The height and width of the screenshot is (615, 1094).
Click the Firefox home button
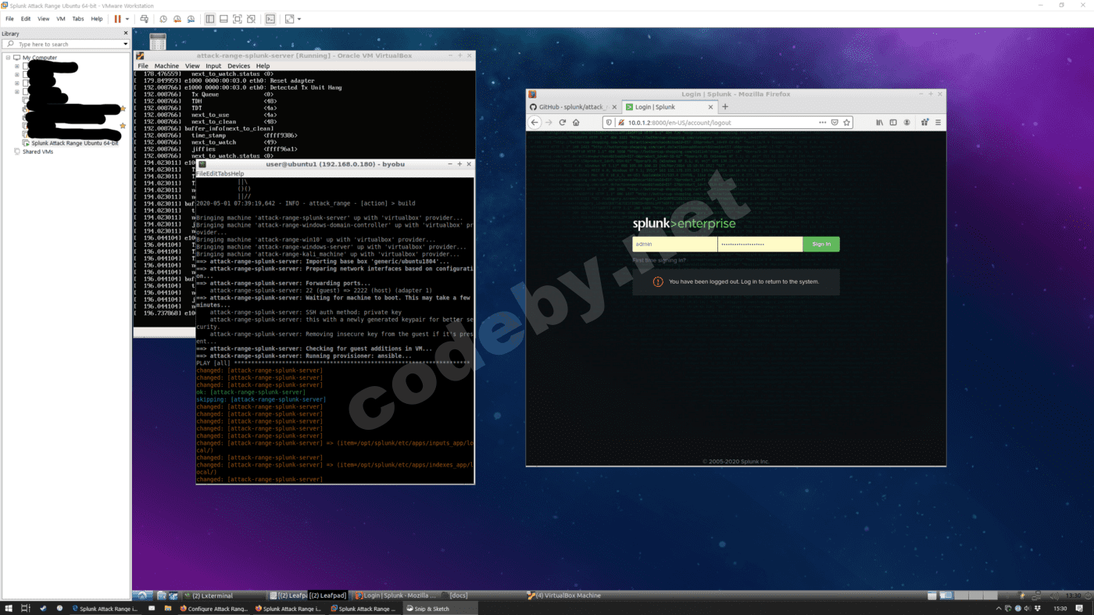tap(576, 123)
